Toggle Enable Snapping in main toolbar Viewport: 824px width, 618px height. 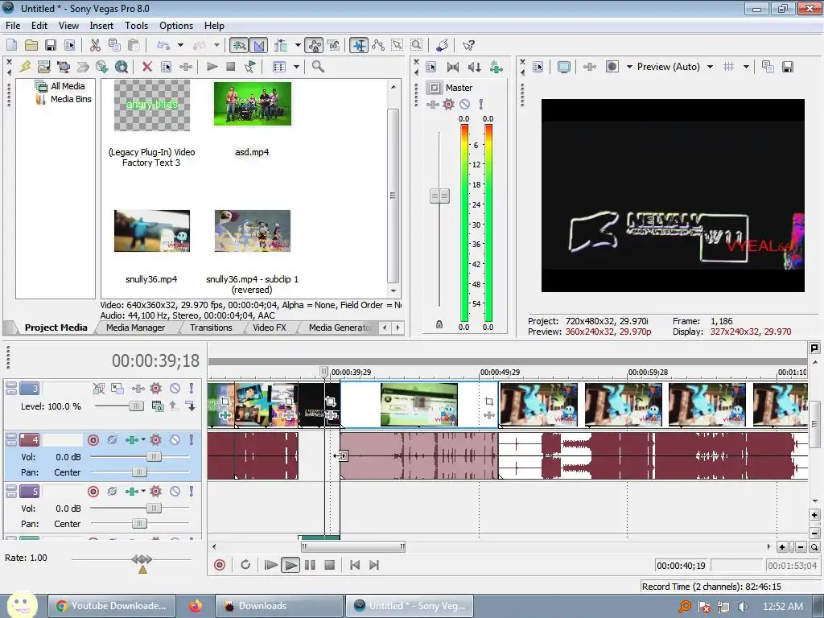(x=238, y=45)
